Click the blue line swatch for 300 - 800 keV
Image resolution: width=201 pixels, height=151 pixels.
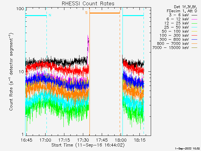point(194,40)
